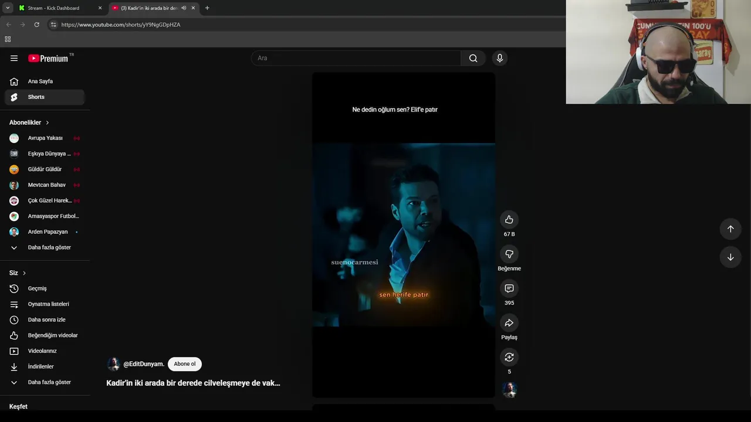Open the tab search dropdown arrow

(8, 8)
